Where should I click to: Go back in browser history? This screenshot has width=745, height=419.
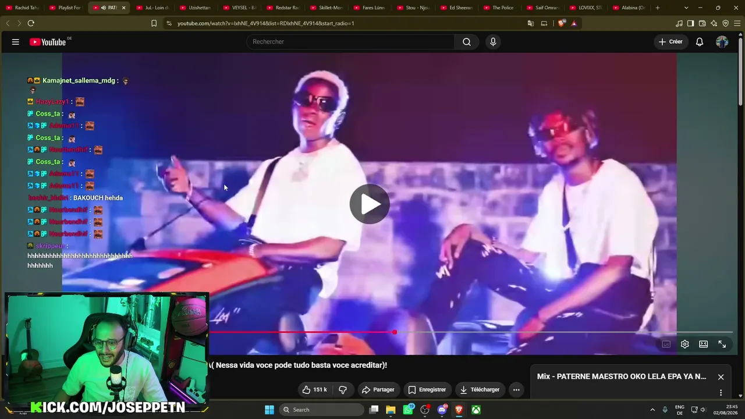[x=8, y=23]
